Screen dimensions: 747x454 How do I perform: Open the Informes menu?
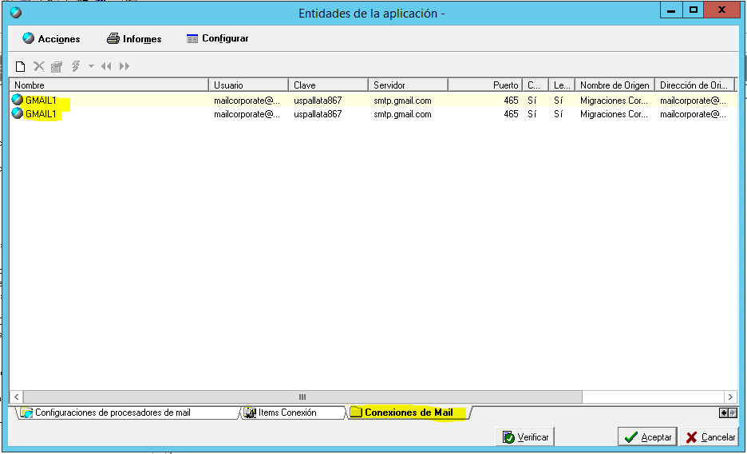(134, 38)
